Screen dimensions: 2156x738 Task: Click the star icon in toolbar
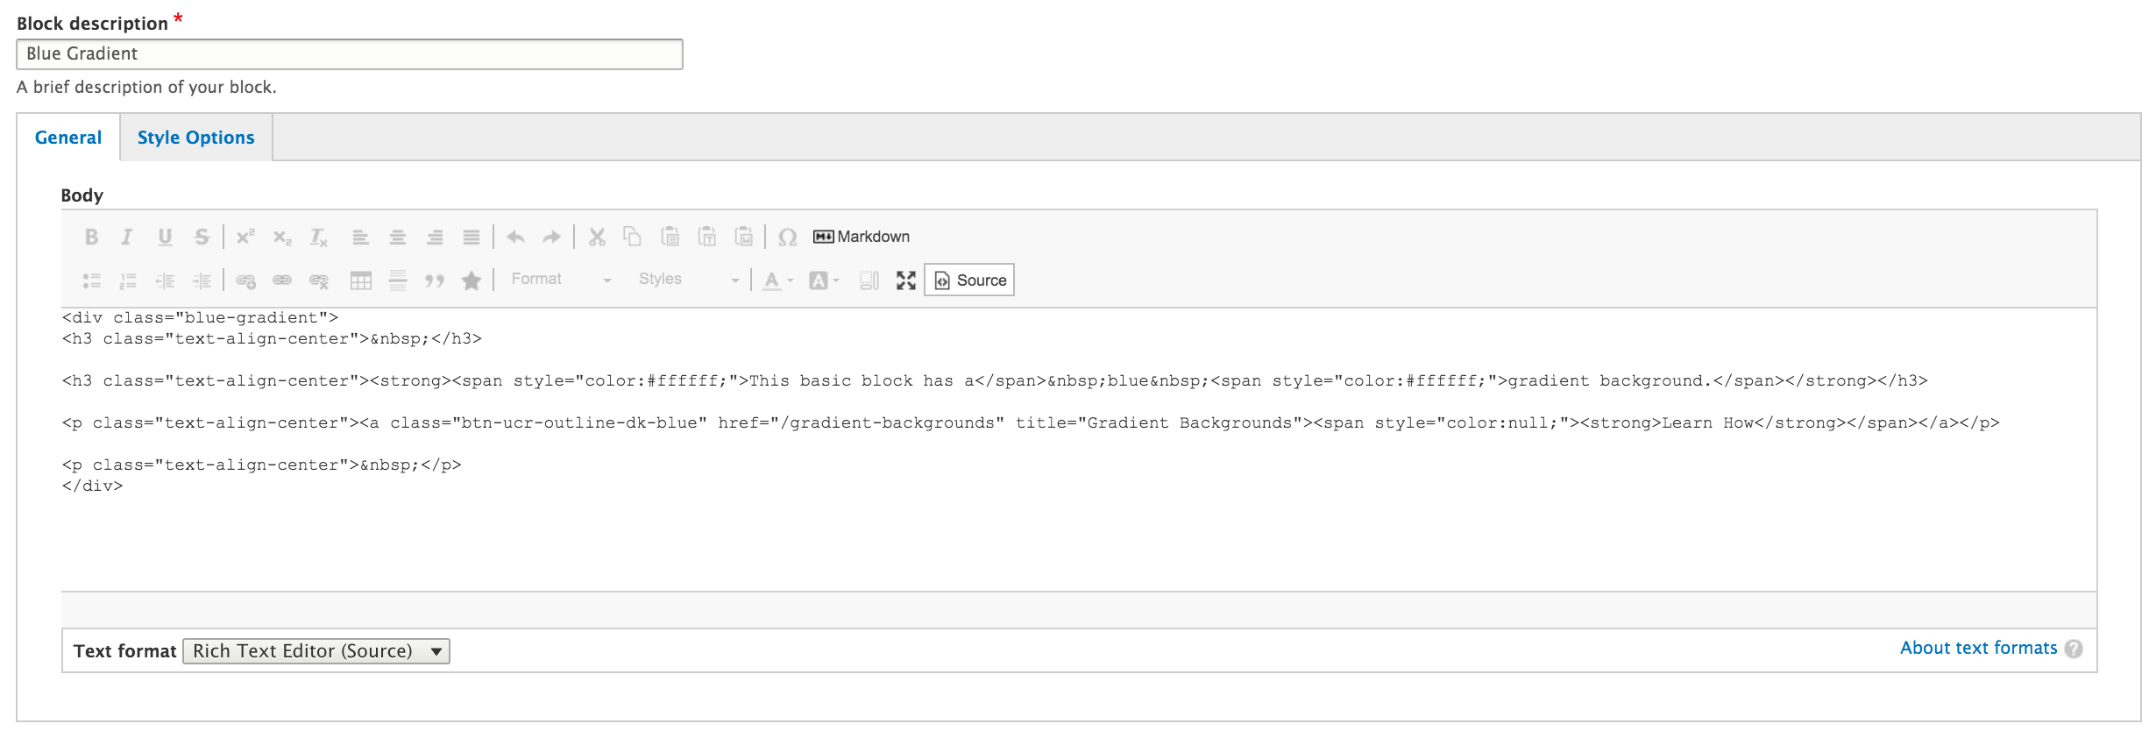click(x=472, y=280)
